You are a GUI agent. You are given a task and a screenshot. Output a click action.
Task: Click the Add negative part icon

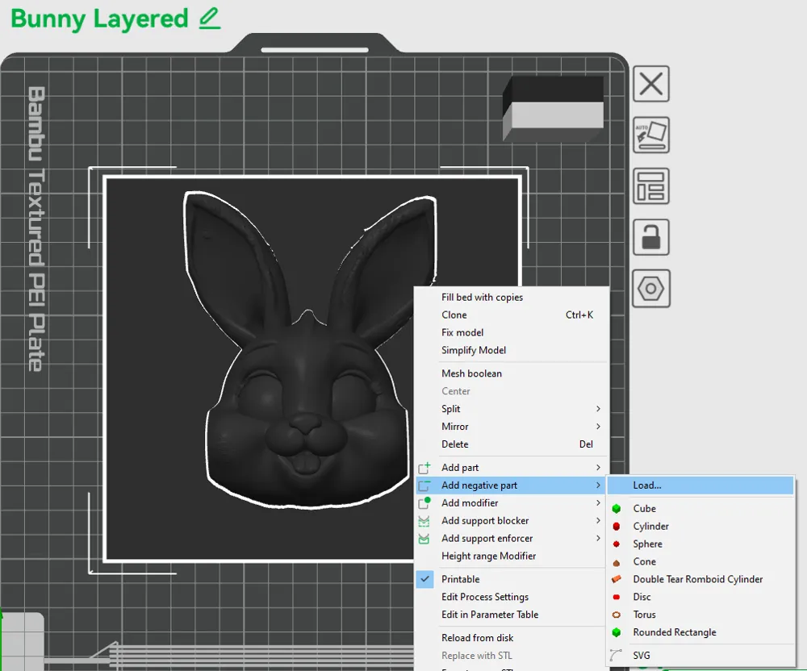tap(424, 486)
